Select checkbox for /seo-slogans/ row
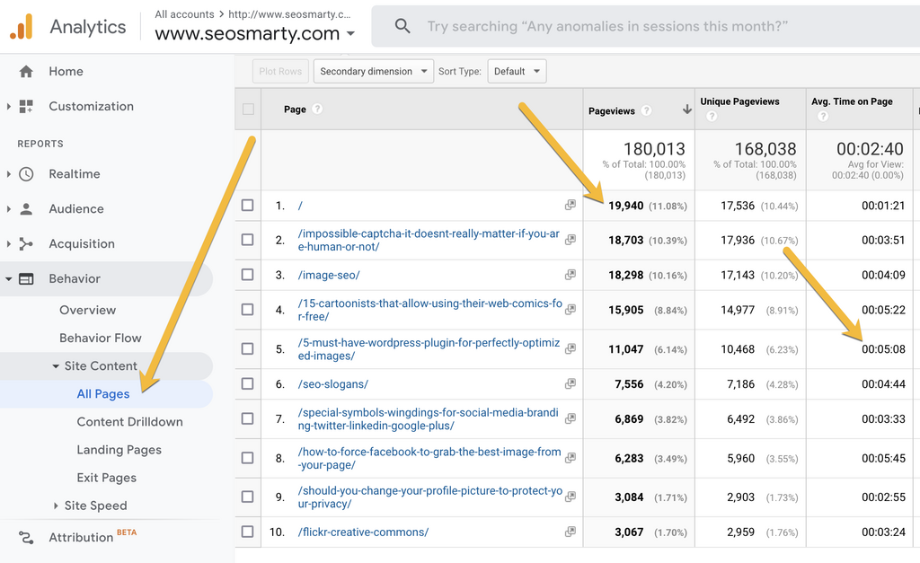Viewport: 920px width, 563px height. point(248,384)
